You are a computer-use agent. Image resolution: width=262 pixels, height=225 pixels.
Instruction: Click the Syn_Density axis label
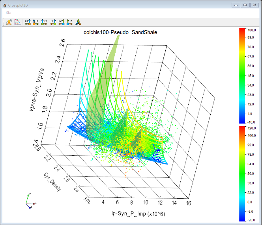point(53,183)
